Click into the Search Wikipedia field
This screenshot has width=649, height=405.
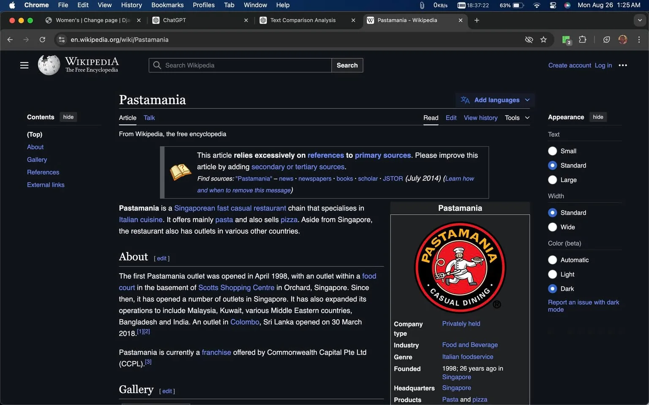(240, 65)
